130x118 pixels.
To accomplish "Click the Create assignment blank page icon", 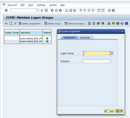I will 11,23.
